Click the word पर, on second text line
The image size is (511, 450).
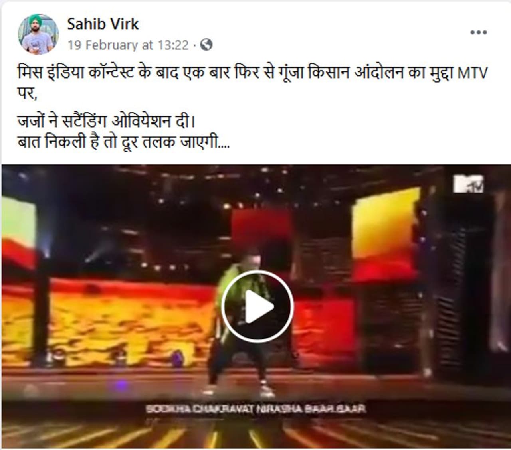tap(26, 95)
